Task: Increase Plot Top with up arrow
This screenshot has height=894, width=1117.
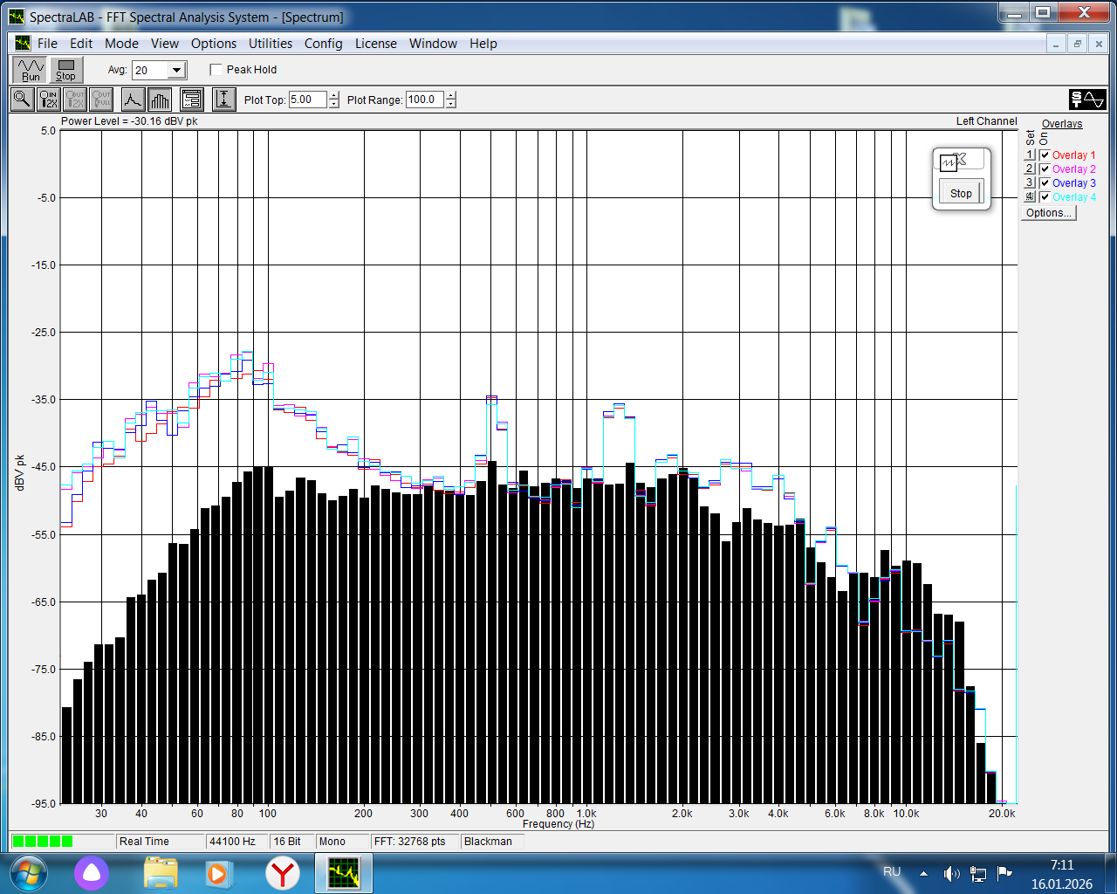Action: [334, 95]
